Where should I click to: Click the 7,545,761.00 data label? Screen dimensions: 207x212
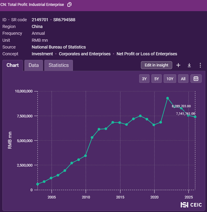pyautogui.click(x=186, y=113)
